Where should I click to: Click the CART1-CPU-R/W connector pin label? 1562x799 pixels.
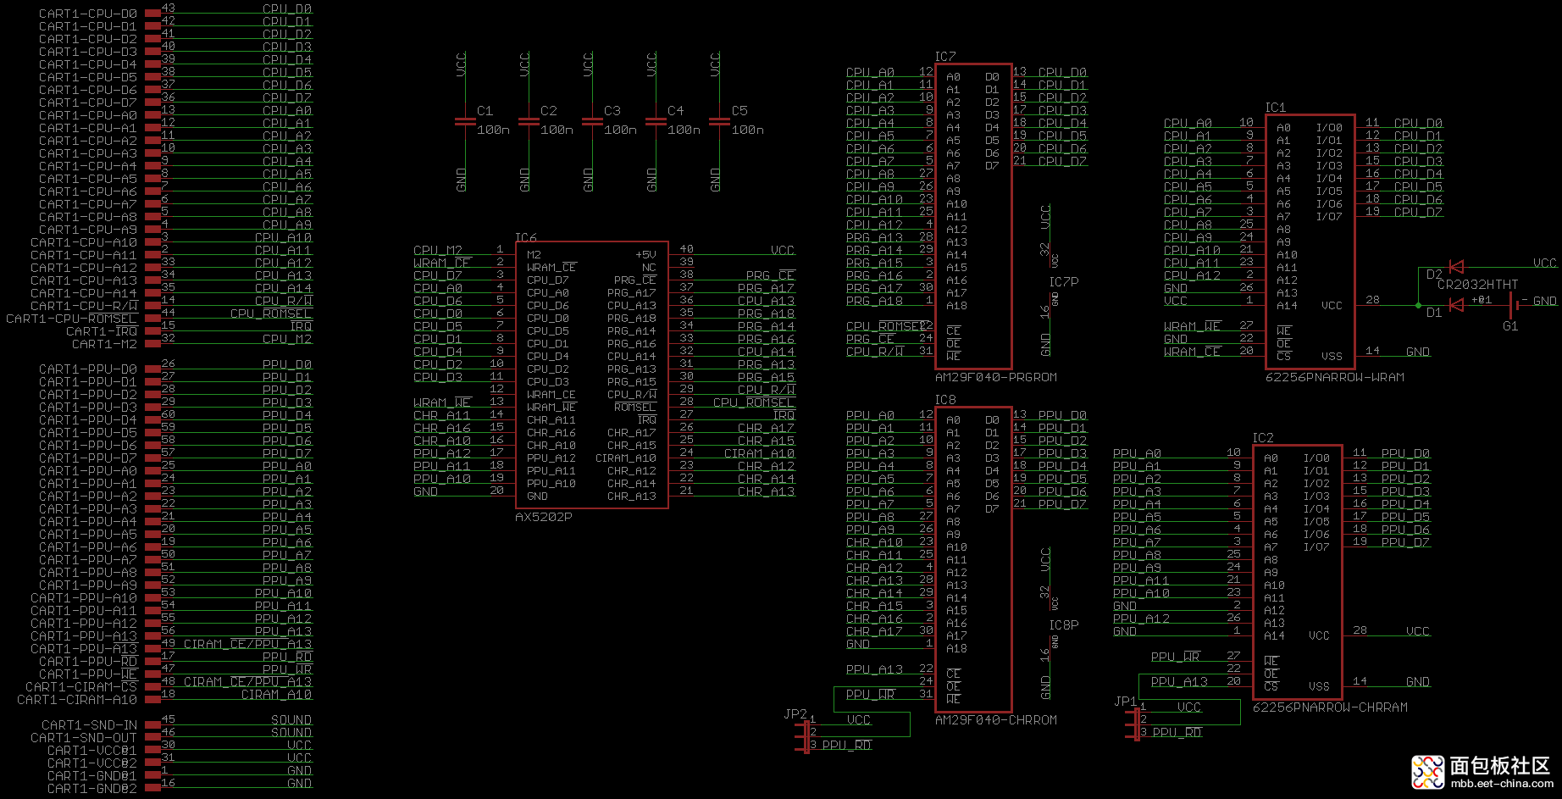point(84,306)
